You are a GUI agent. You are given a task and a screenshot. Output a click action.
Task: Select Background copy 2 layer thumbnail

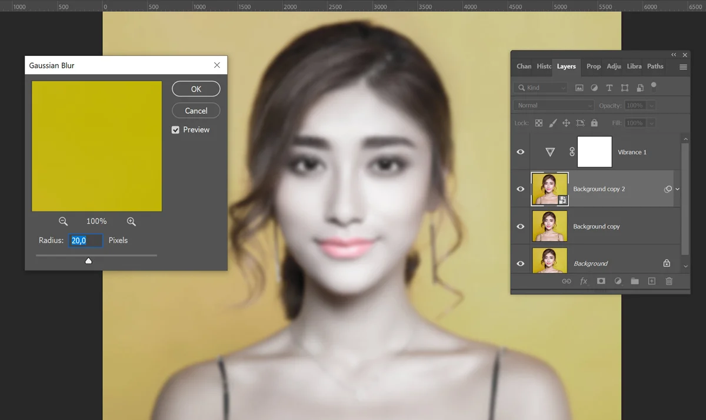click(550, 189)
